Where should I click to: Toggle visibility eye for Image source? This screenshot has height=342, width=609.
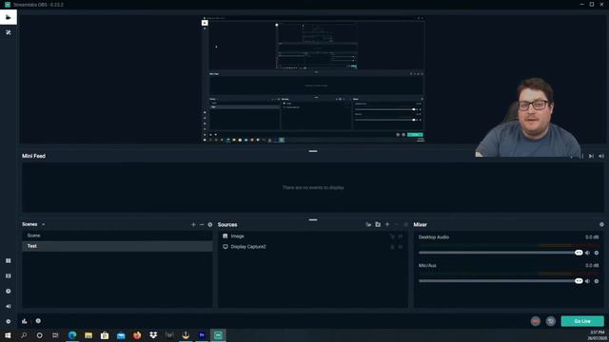(401, 237)
